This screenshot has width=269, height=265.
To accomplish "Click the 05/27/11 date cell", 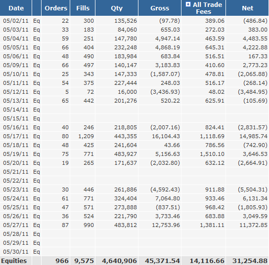I will click(16, 225).
